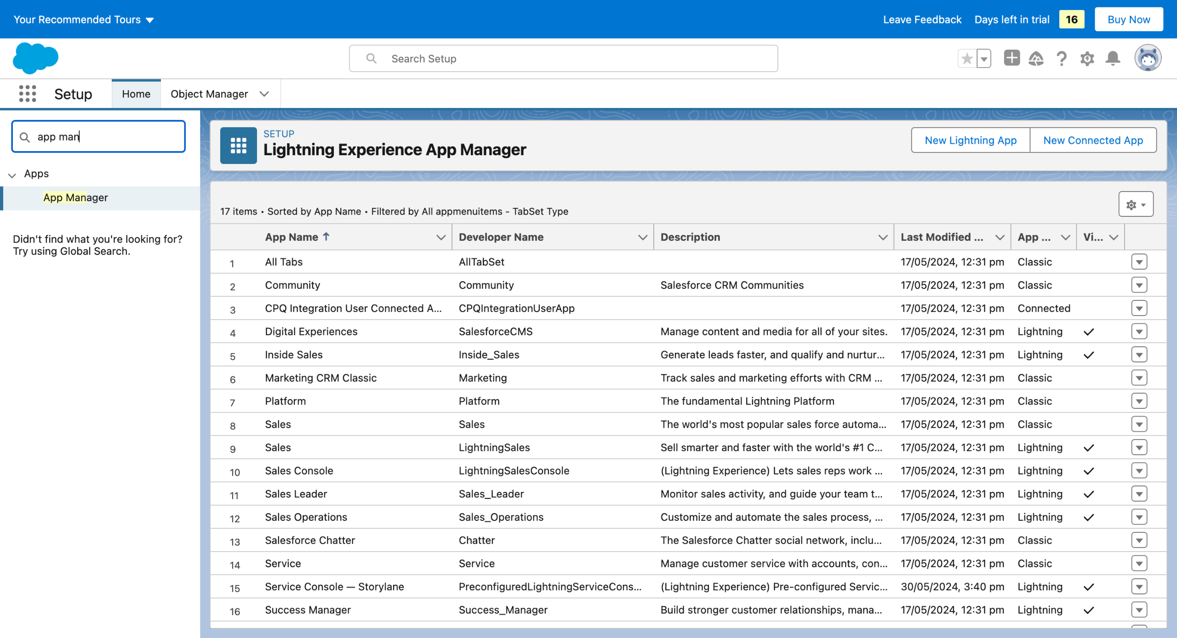Viewport: 1177px width, 638px height.
Task: Click the Salesforce CRM Communities description
Action: pos(732,285)
